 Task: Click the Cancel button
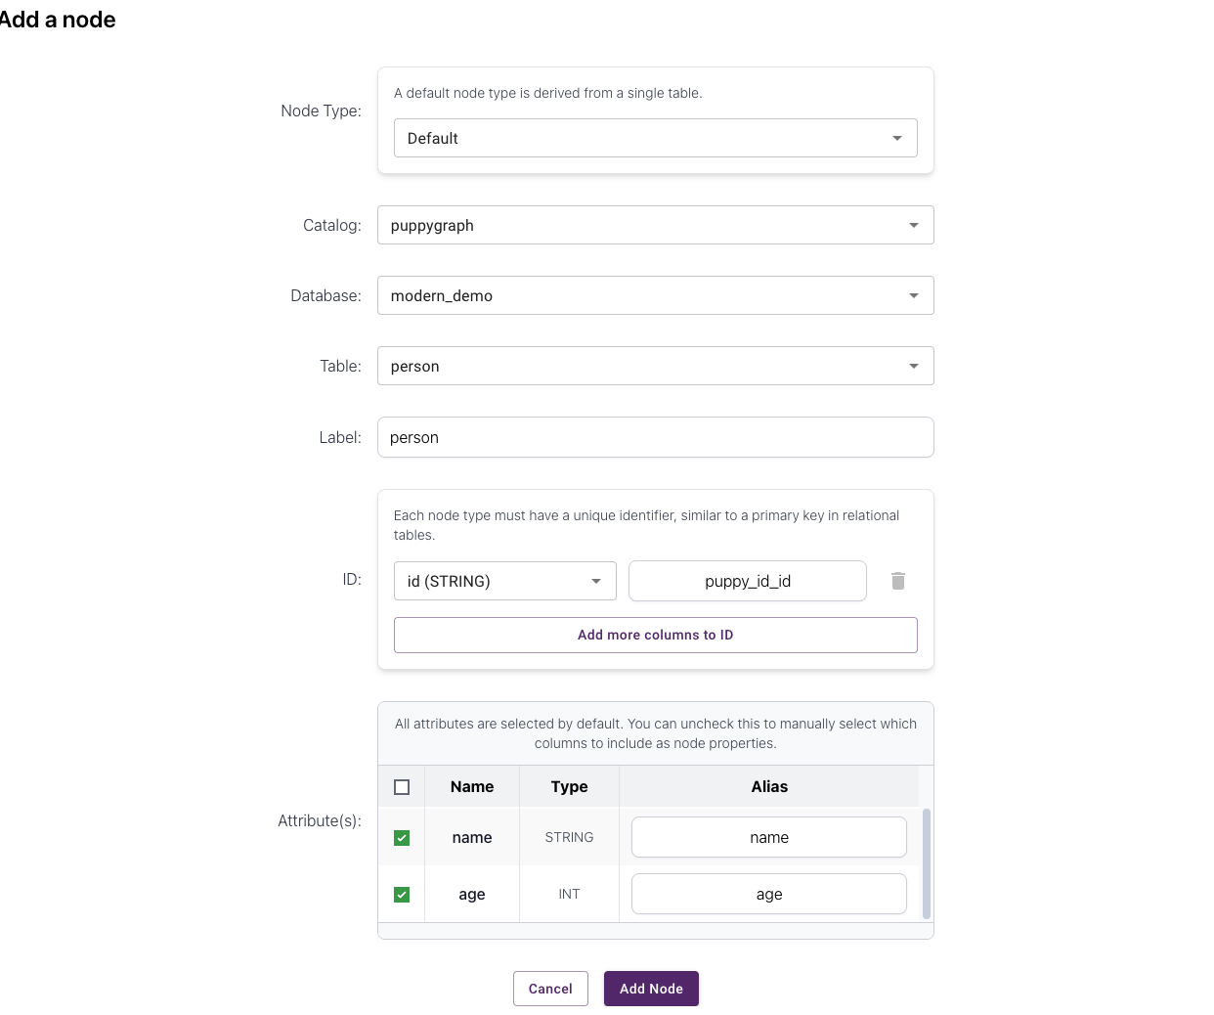pyautogui.click(x=550, y=989)
